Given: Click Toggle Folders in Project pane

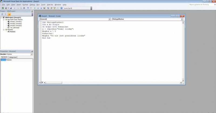Looking at the screenshot, I should pyautogui.click(x=9, y=14).
